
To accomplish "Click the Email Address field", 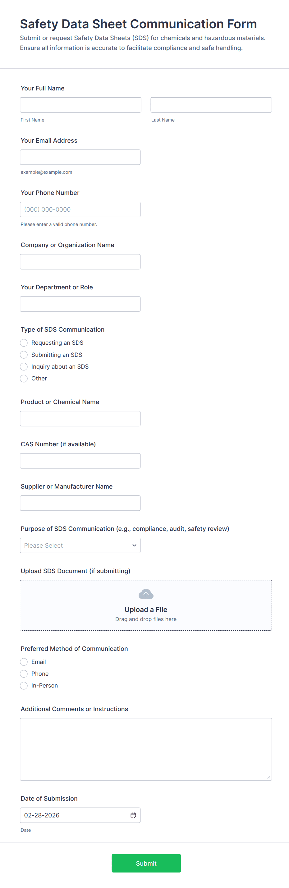I will [80, 157].
